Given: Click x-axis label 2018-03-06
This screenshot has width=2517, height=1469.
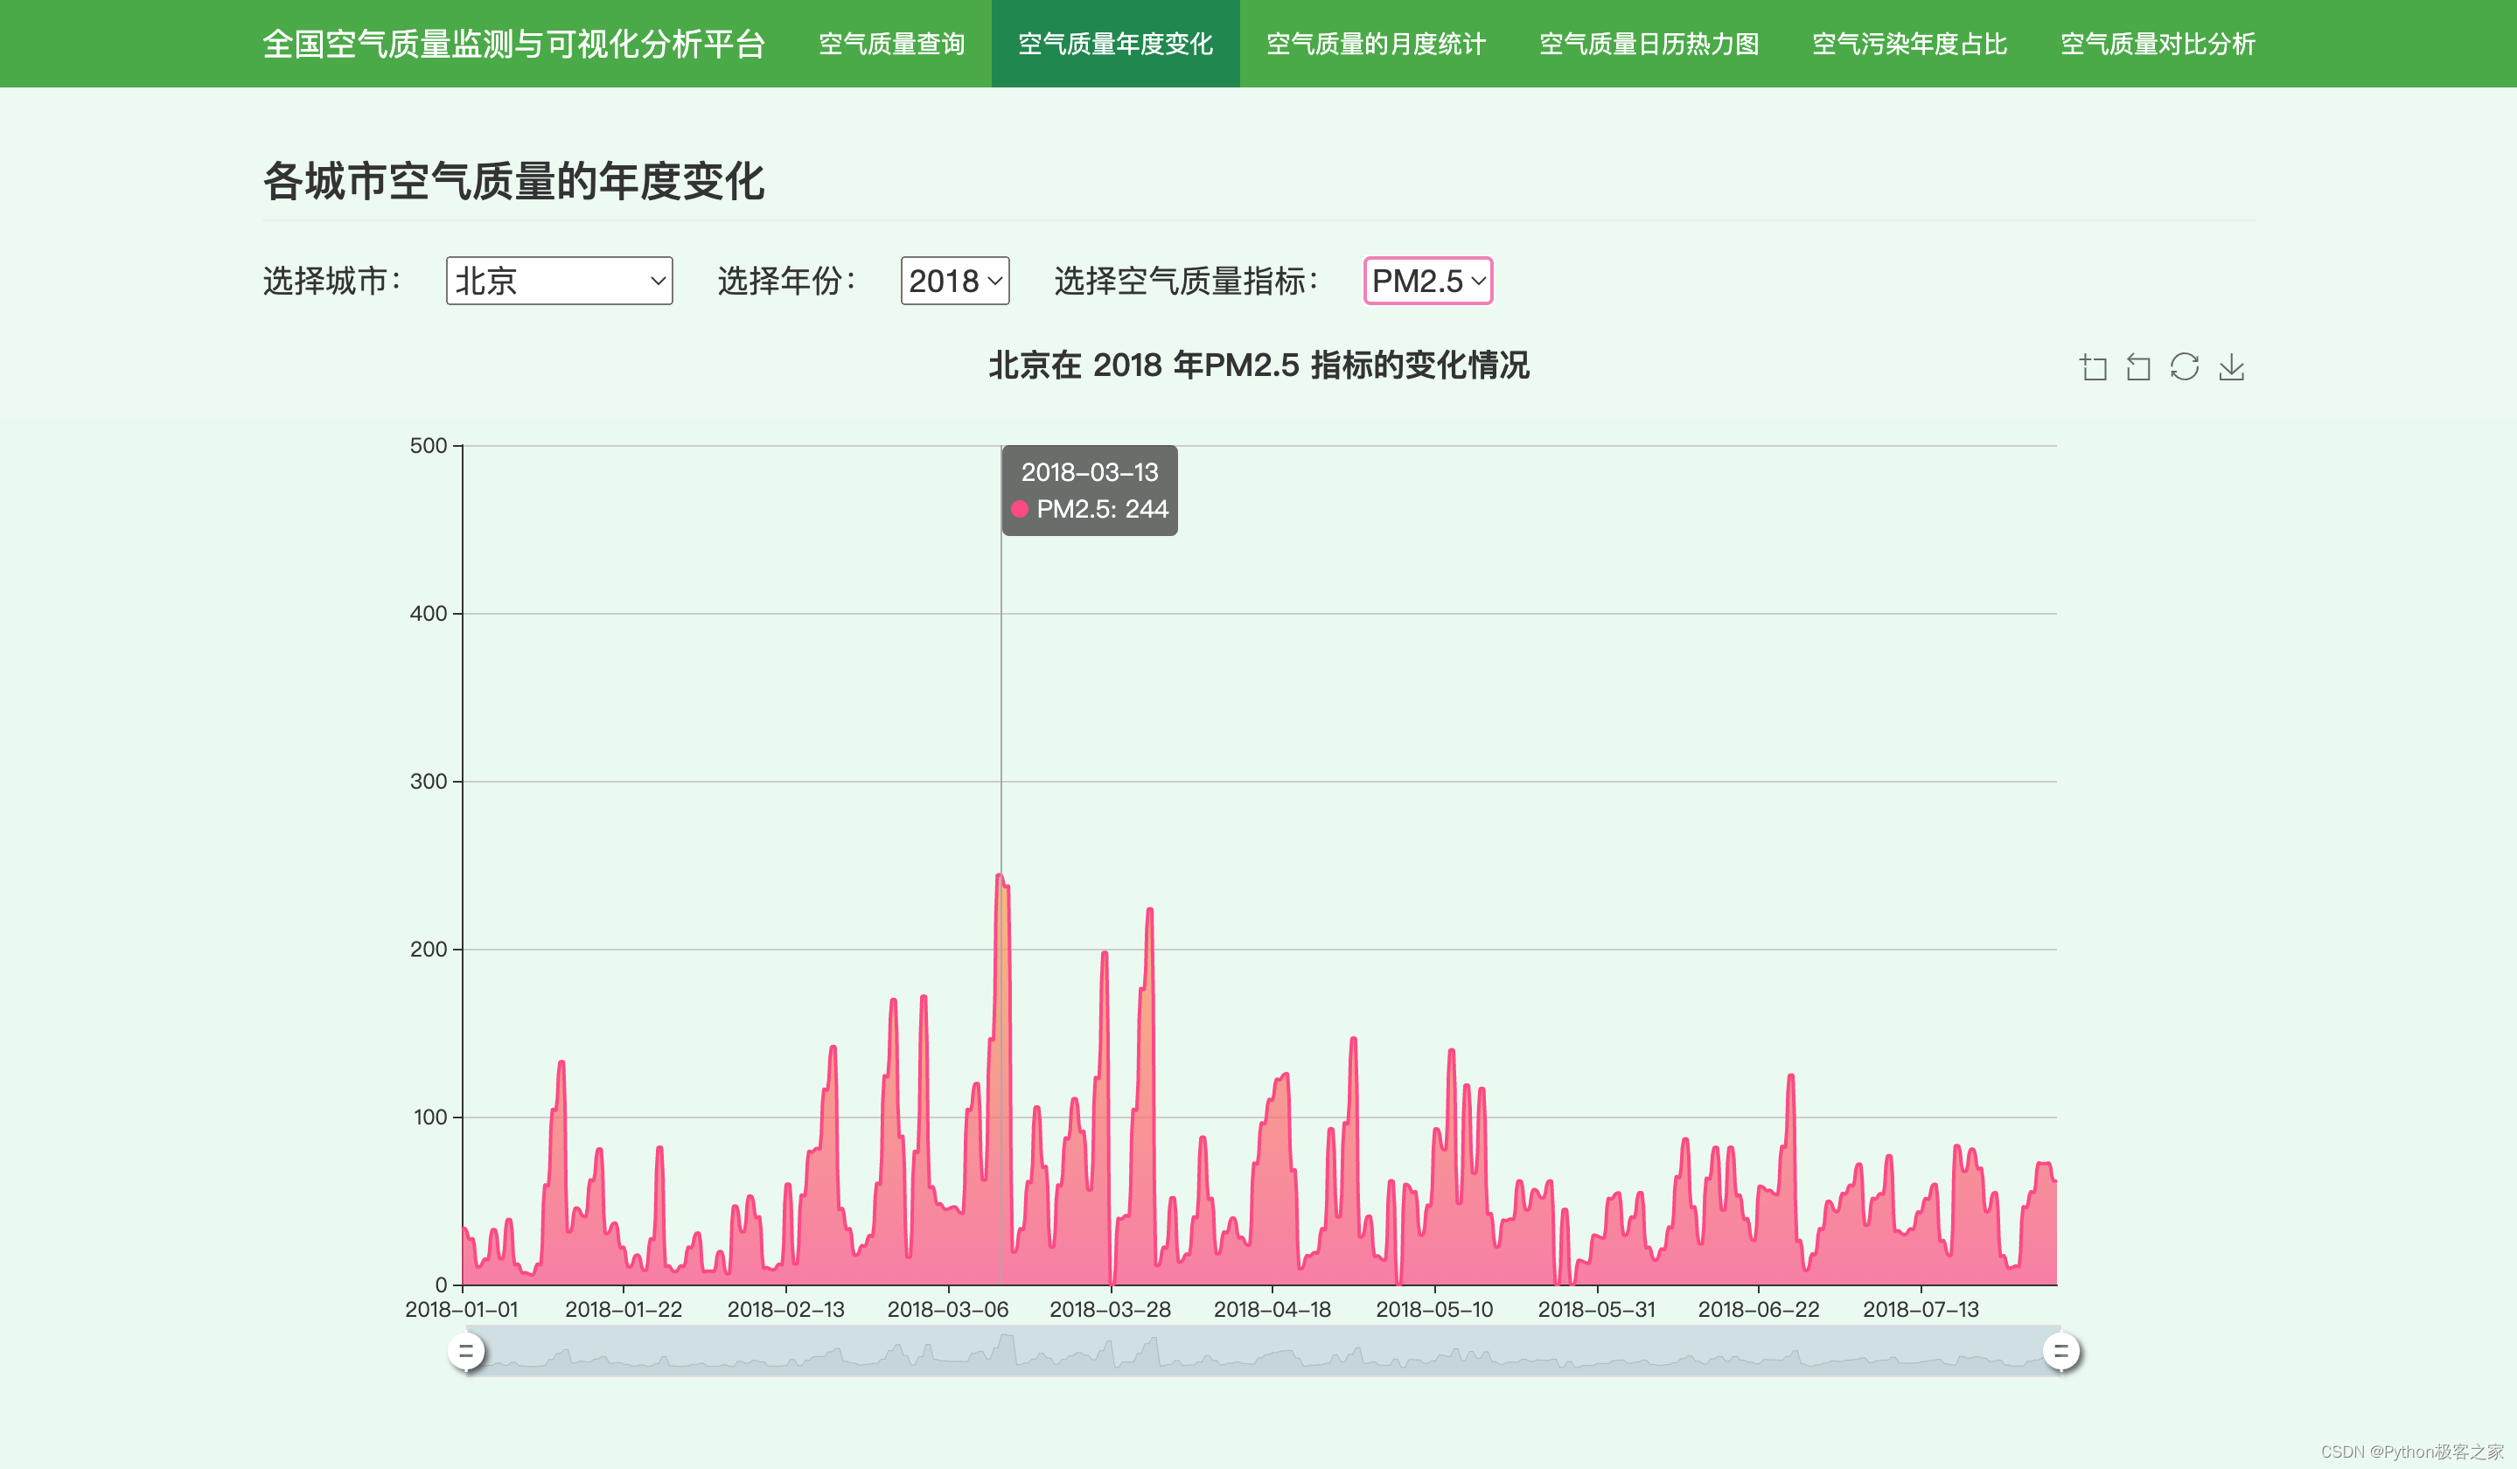Looking at the screenshot, I should coord(948,1309).
